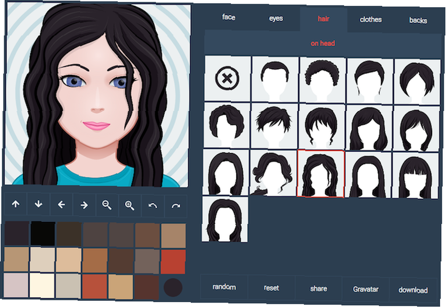The height and width of the screenshot is (308, 446).
Task: Switch to the hair tab
Action: tap(323, 19)
